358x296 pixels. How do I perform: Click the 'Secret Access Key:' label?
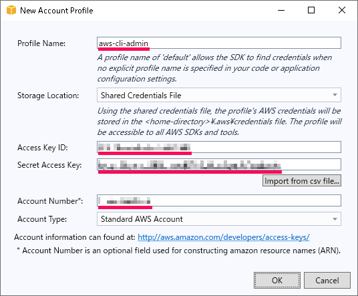49,165
